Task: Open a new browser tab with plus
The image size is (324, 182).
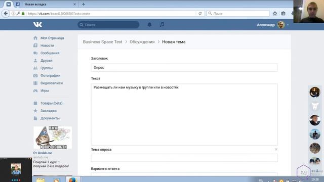Action: click(84, 4)
